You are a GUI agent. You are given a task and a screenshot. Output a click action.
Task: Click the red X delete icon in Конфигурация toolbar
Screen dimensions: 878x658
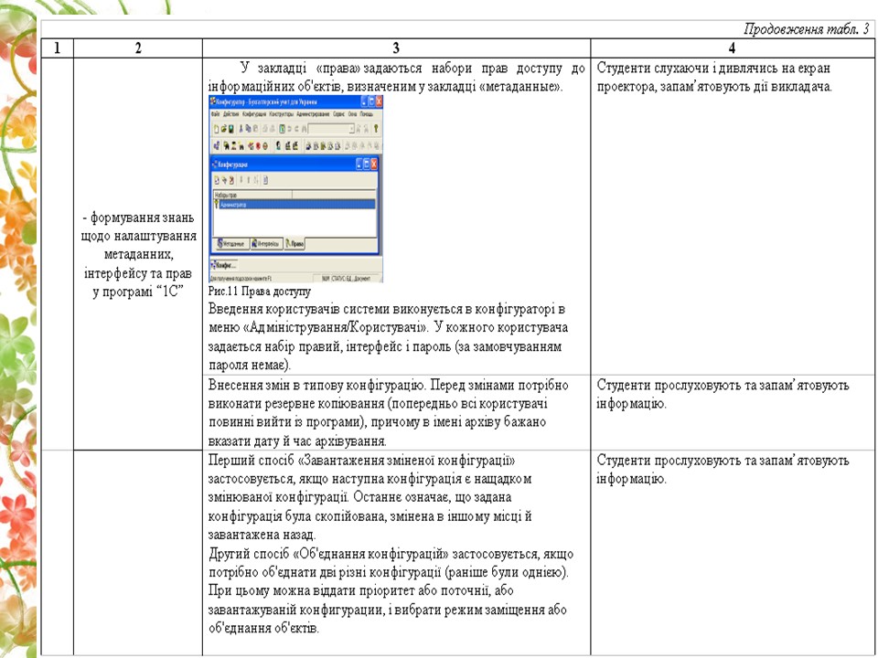pos(230,180)
